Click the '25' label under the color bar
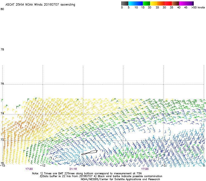 coord(157,8)
